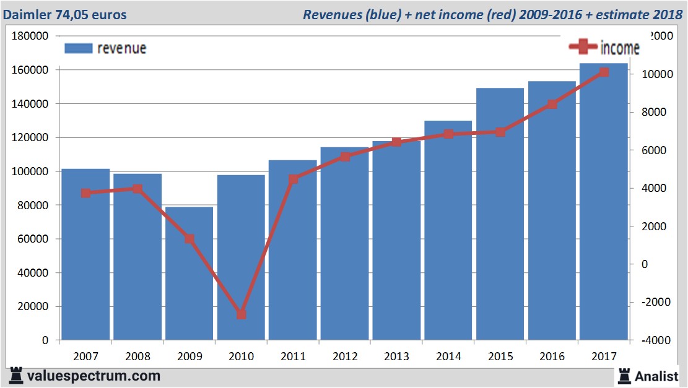Click the rook logo beside valuespectrum.com

pyautogui.click(x=16, y=376)
